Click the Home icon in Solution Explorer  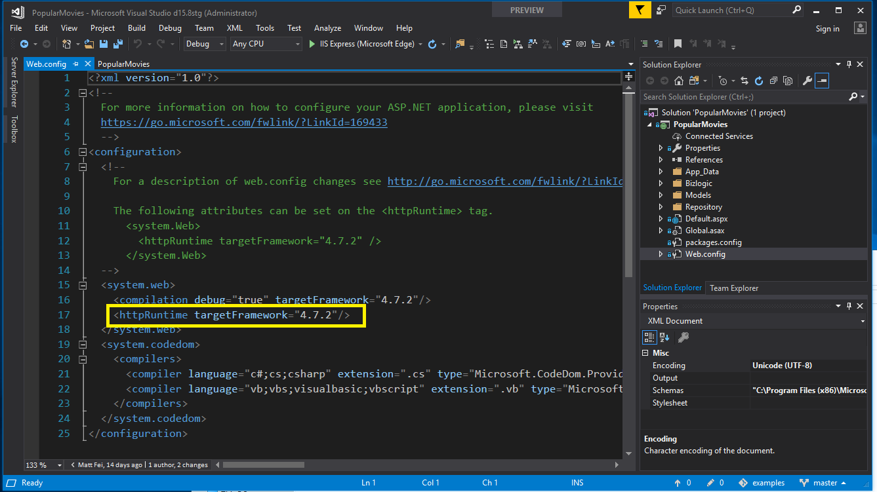click(x=679, y=81)
